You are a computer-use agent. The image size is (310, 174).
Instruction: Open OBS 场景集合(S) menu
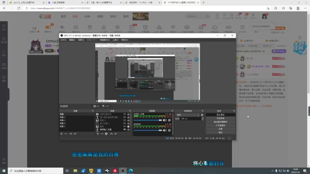pyautogui.click(x=105, y=40)
